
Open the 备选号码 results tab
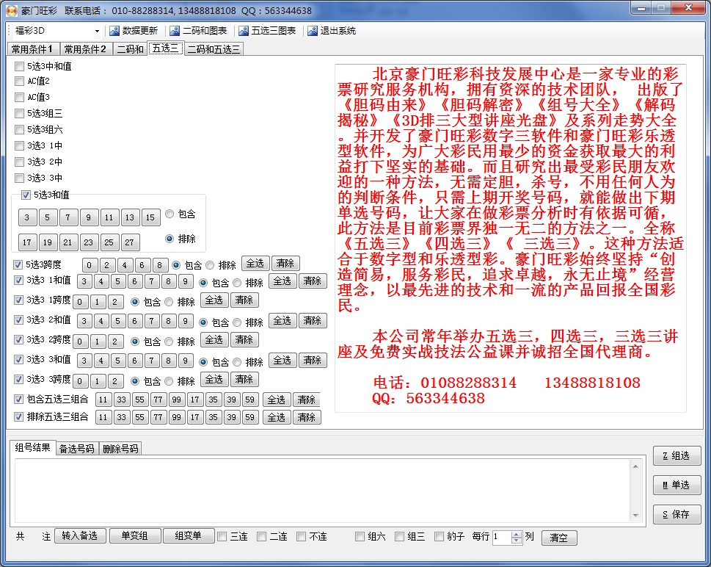click(76, 448)
